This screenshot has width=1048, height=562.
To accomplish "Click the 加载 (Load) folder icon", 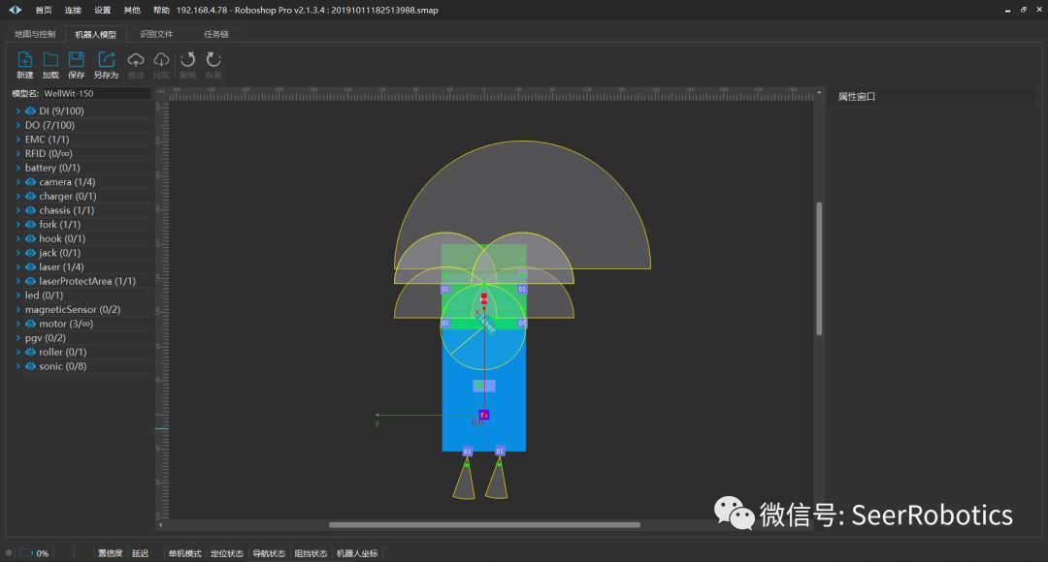I will [x=50, y=60].
